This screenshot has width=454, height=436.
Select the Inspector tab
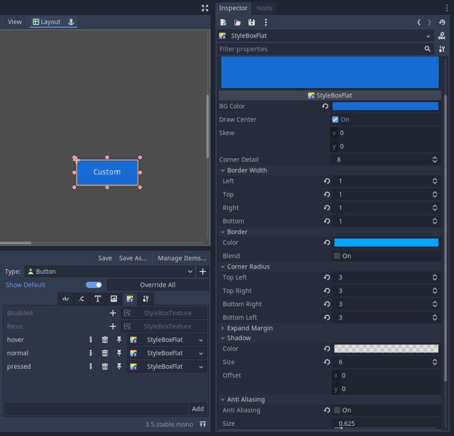233,8
